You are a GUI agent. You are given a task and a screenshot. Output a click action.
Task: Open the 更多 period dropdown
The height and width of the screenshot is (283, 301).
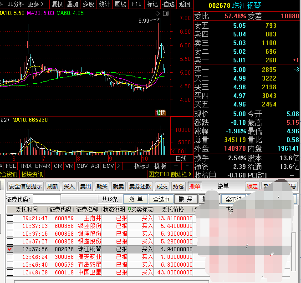[x=36, y=4]
